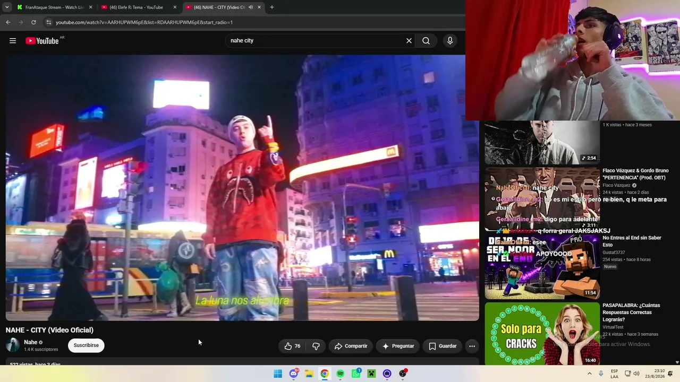680x382 pixels.
Task: Open the 2:54 duration video thumbnail
Action: tap(542, 142)
